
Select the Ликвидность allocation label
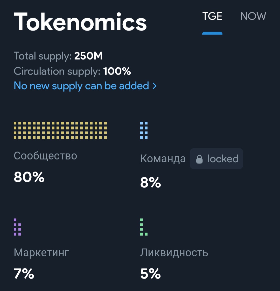(174, 252)
